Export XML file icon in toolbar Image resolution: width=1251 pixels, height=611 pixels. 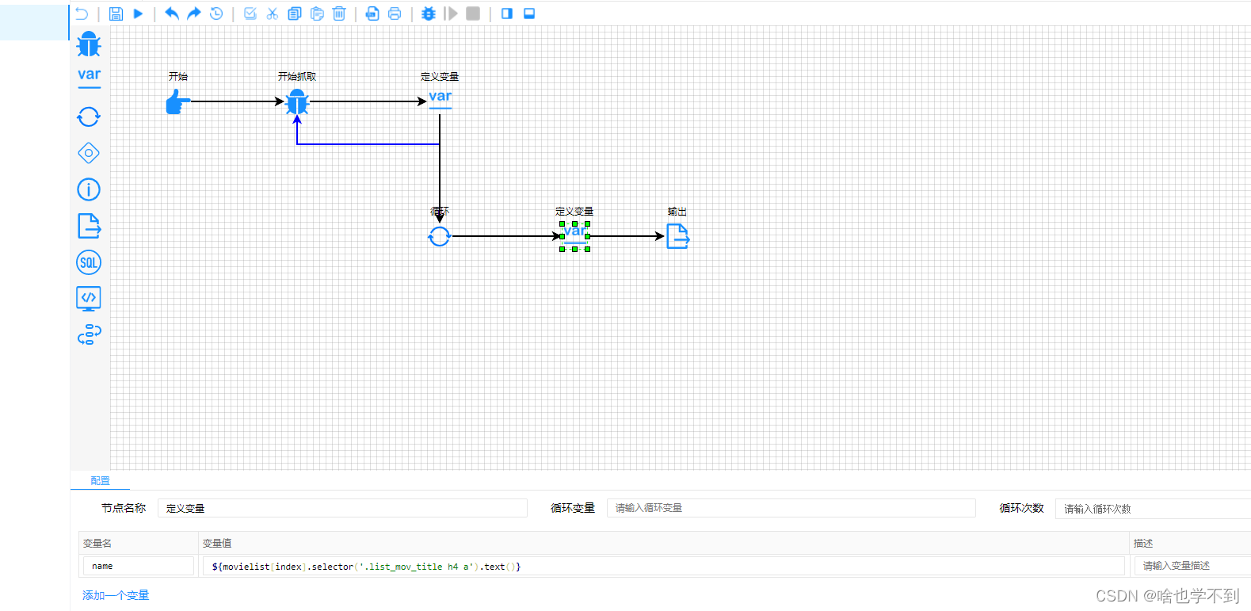372,13
